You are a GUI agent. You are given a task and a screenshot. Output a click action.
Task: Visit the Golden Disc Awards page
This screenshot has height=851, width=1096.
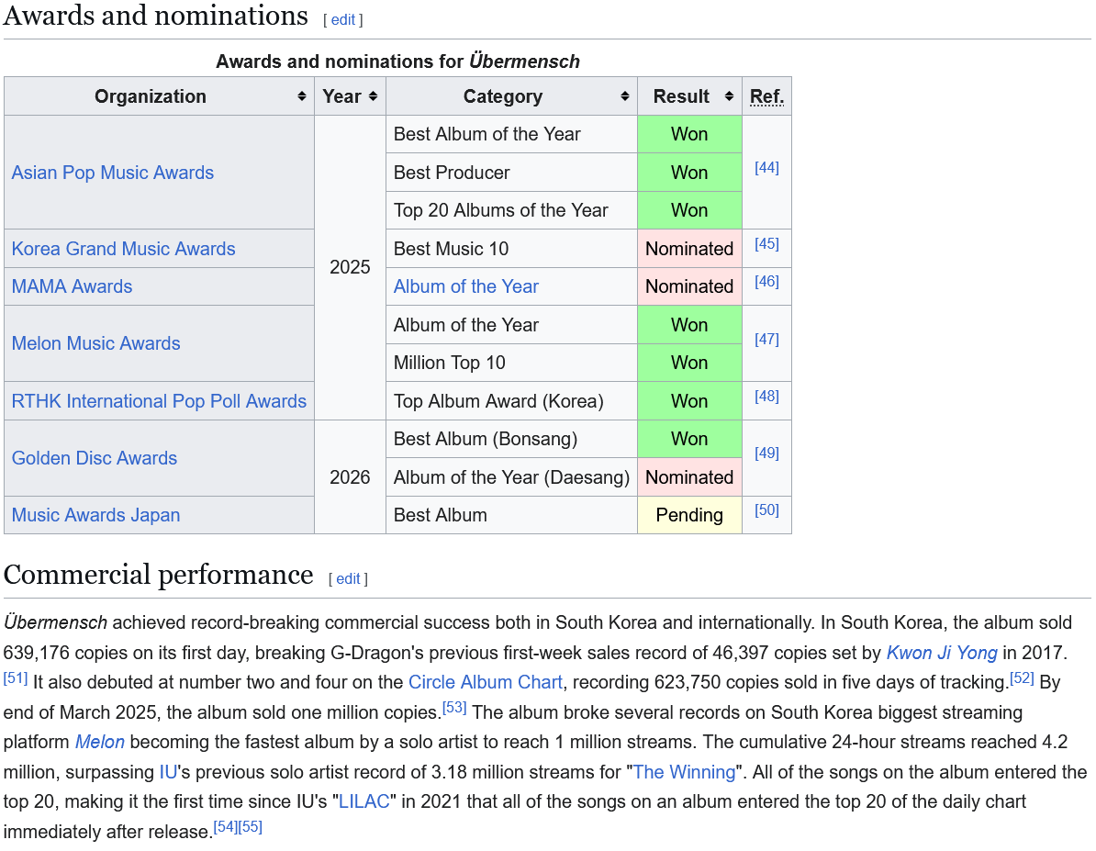(x=95, y=458)
